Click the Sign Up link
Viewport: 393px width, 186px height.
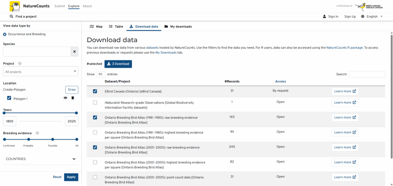[350, 16]
